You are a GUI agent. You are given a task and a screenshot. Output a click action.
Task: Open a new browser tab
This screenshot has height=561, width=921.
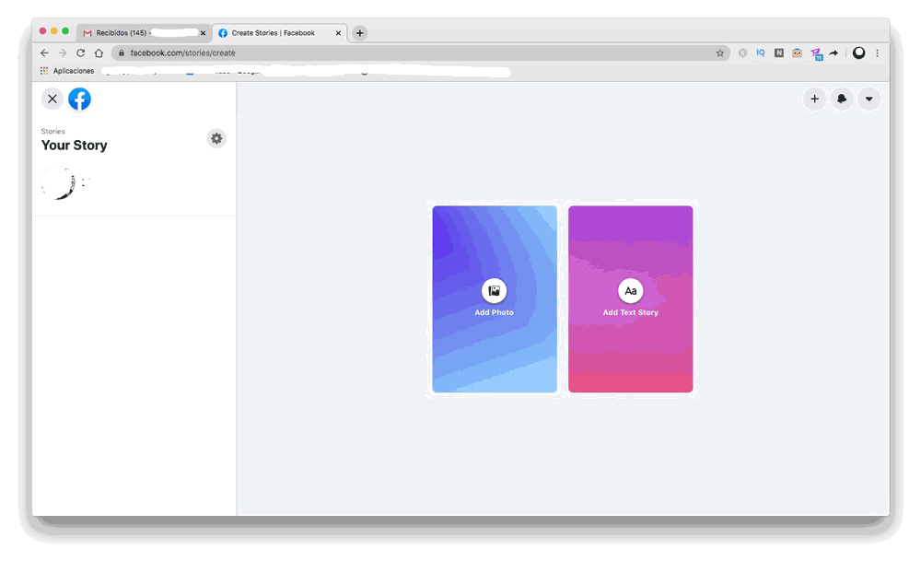tap(359, 33)
